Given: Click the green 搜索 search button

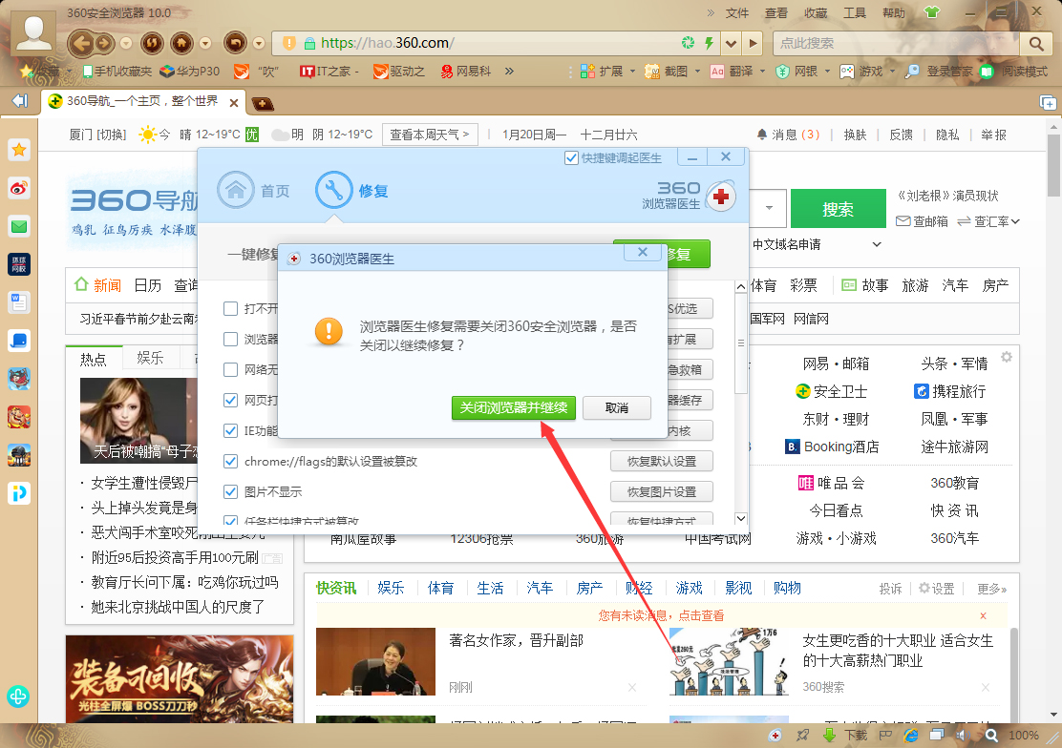Looking at the screenshot, I should pos(838,208).
